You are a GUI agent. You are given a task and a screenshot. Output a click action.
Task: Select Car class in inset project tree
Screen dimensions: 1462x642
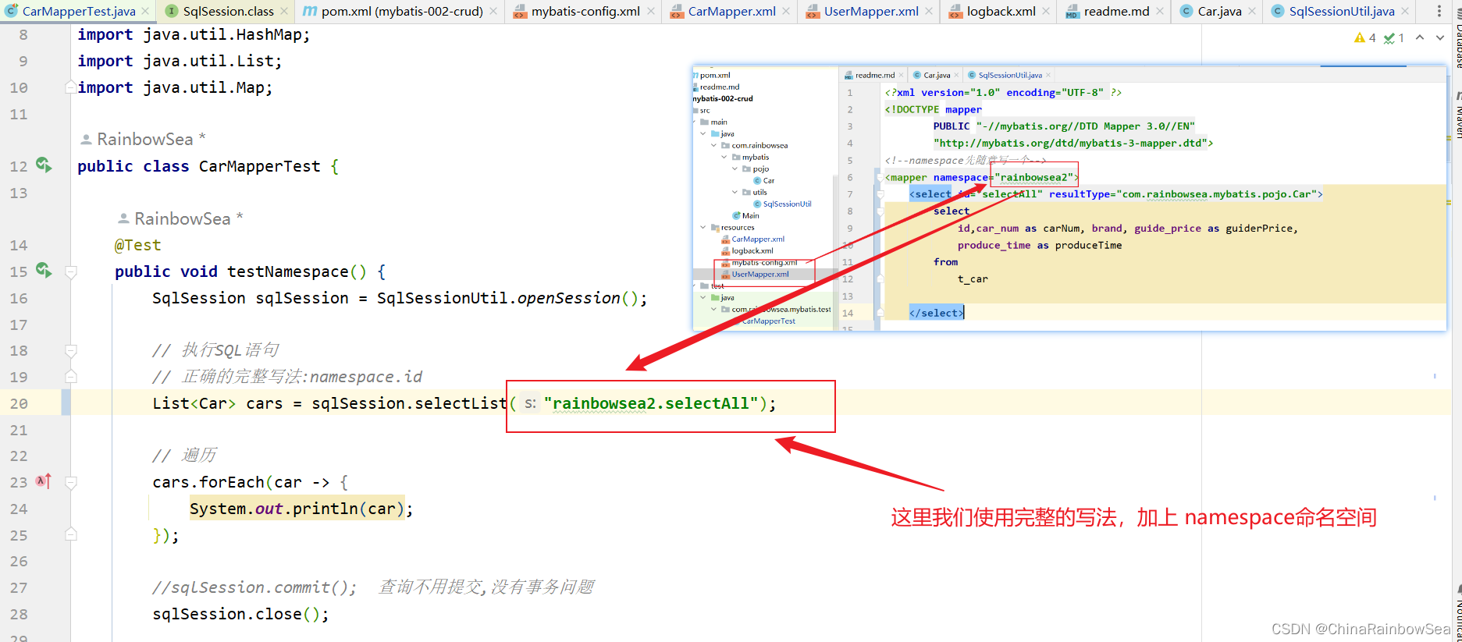tap(768, 180)
